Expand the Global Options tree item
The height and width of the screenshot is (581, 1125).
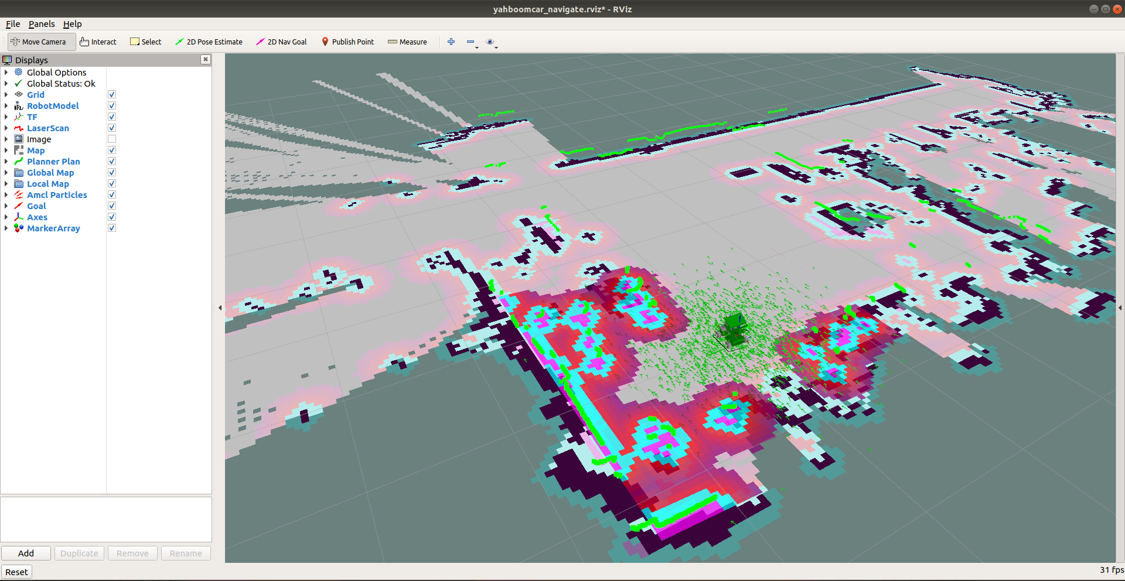coord(6,73)
